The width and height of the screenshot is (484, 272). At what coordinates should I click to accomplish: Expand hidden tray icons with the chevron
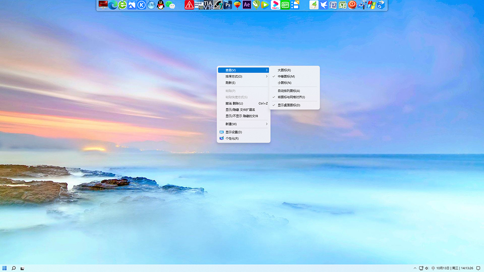[415, 267]
